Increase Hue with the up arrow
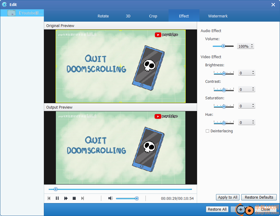 253,121
